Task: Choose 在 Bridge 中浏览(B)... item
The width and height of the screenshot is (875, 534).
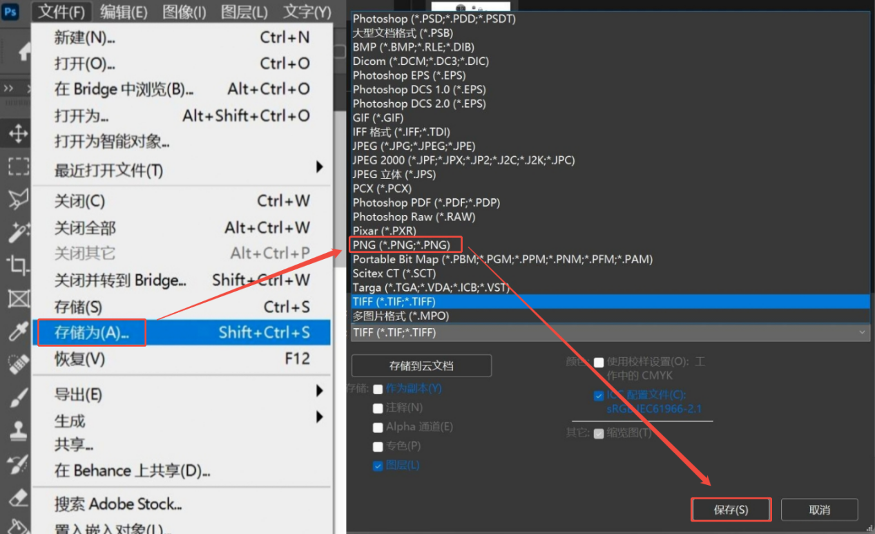Action: [x=182, y=89]
